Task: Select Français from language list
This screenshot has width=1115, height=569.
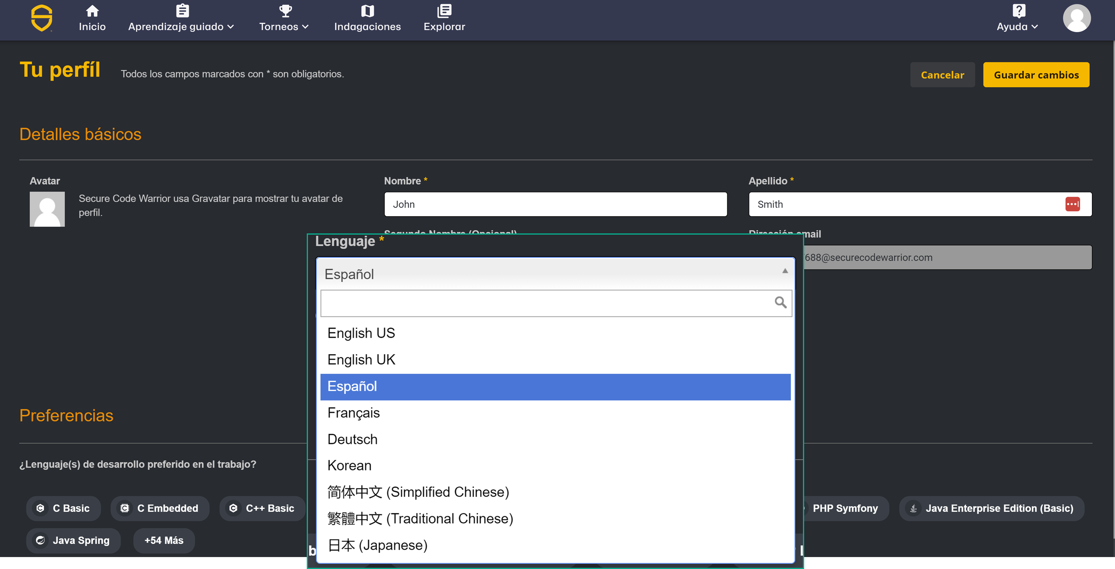Action: click(x=555, y=413)
